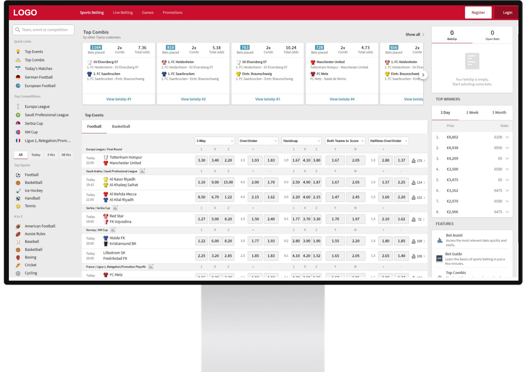Click the Cycling icon
Screen dimensions: 527x372
click(18, 273)
